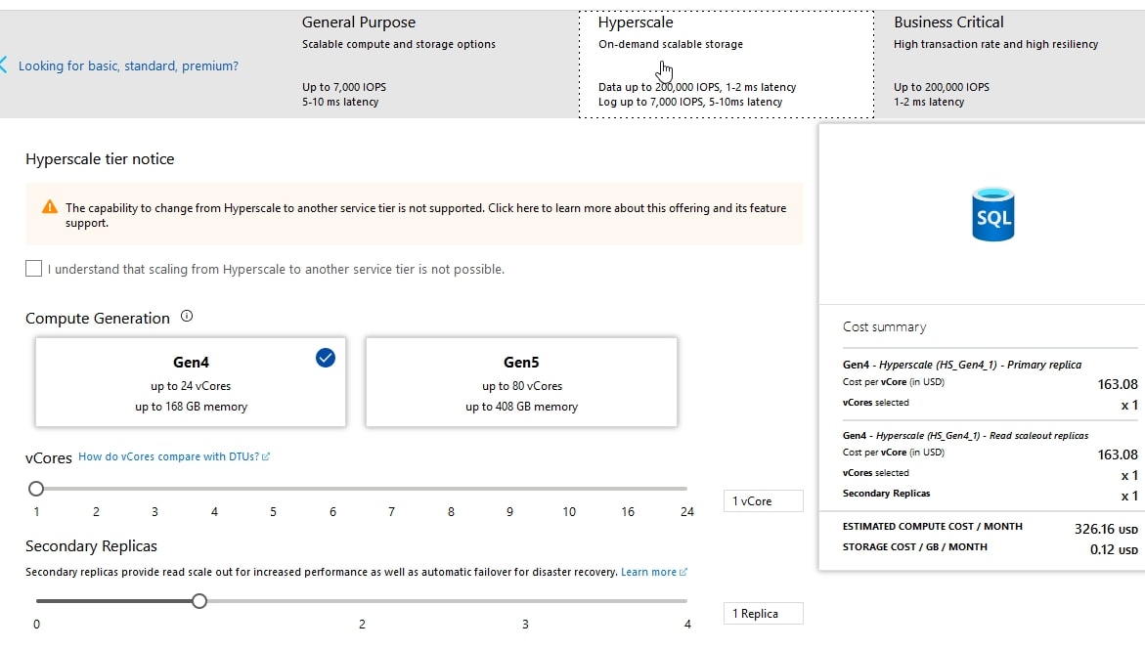1145x649 pixels.
Task: Click the SQL database icon
Action: [993, 214]
